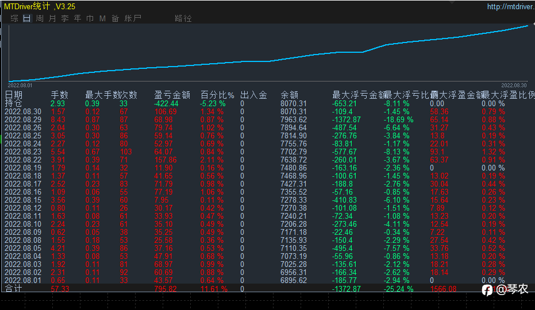Switch to the 月 monthly tab

click(52, 18)
